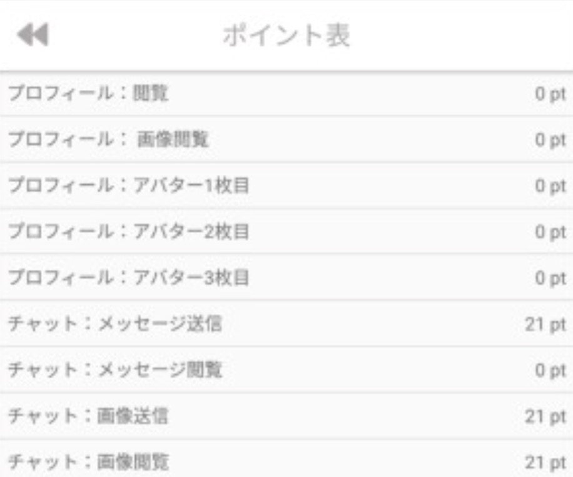Select the プロフィール：閲覧 row label
573x477 pixels.
tap(88, 94)
